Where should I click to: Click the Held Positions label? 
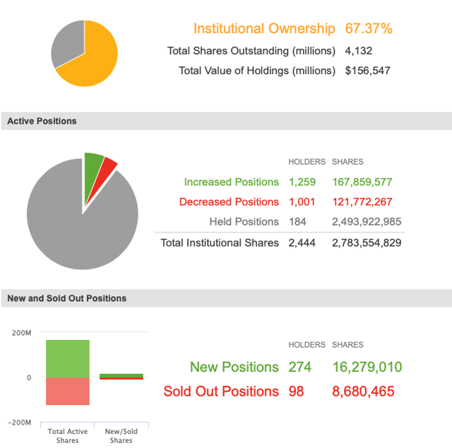[244, 222]
